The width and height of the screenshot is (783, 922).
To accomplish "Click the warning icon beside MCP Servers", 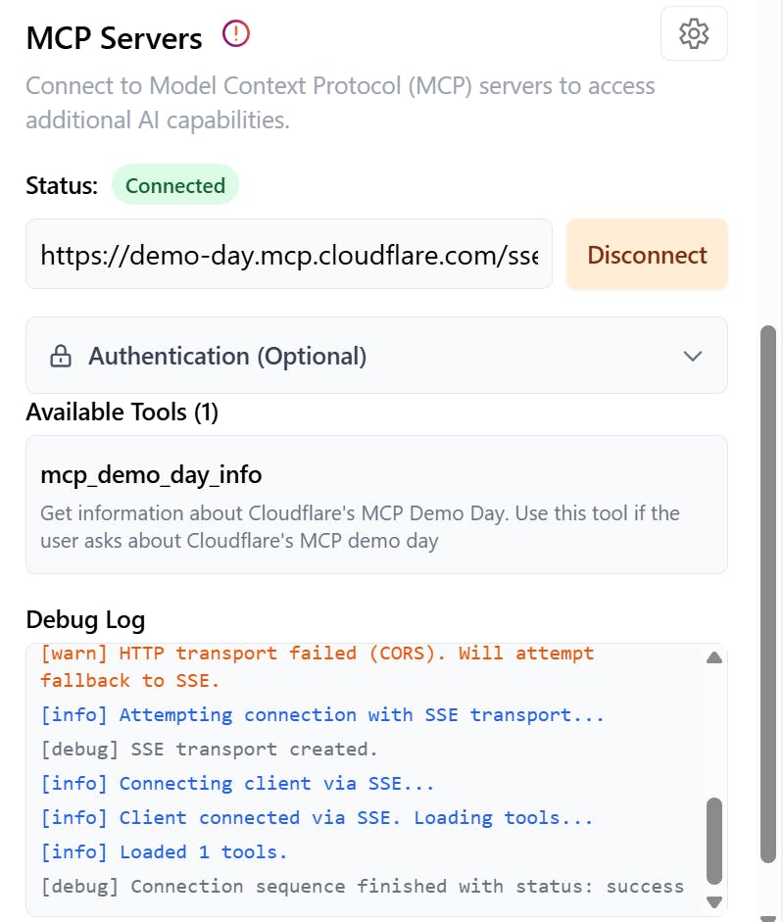I will pyautogui.click(x=236, y=34).
